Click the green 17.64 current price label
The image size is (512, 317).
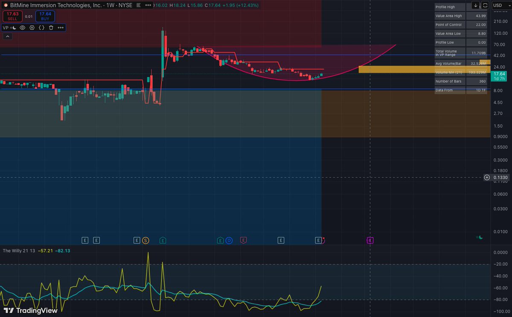[x=499, y=76]
